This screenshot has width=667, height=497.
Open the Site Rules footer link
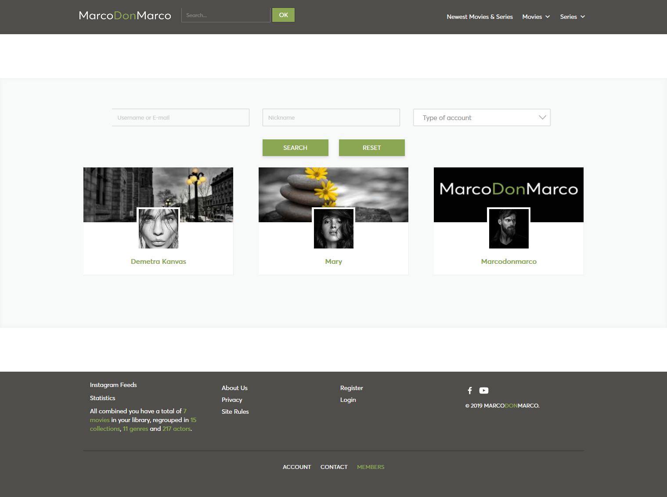pos(235,412)
